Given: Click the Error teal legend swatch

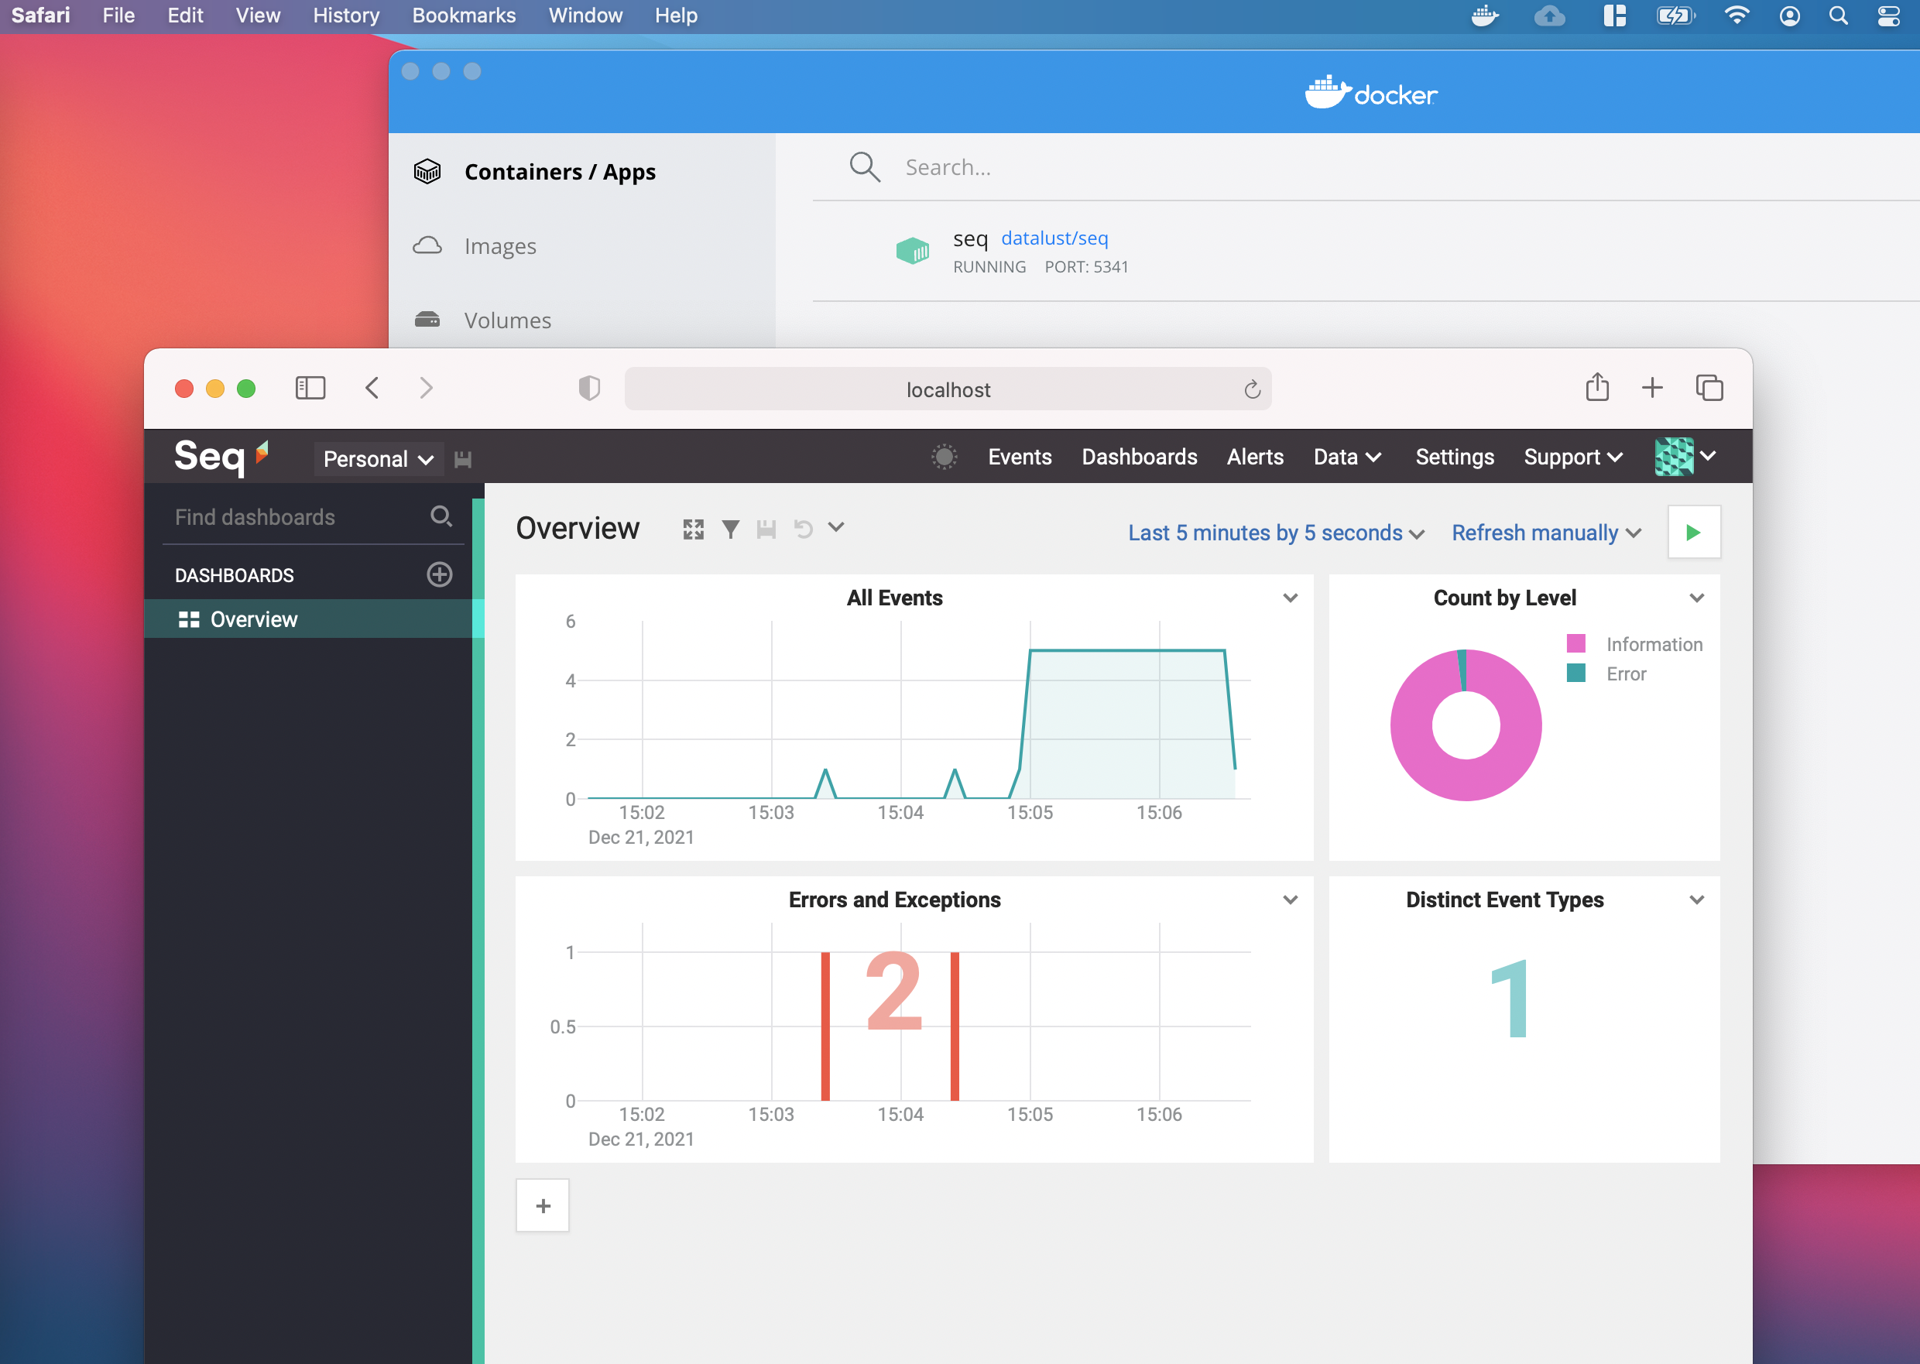Looking at the screenshot, I should pyautogui.click(x=1575, y=673).
